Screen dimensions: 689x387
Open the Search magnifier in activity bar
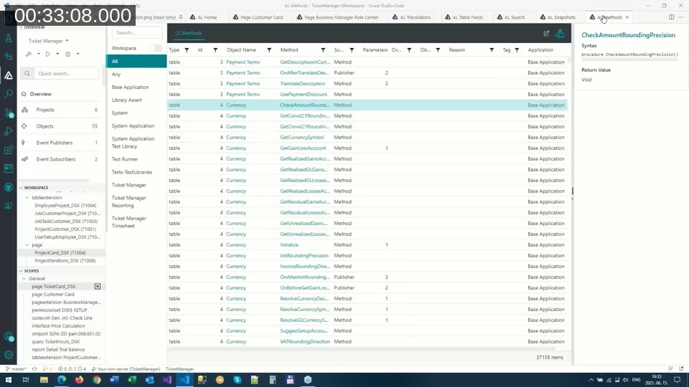[9, 94]
